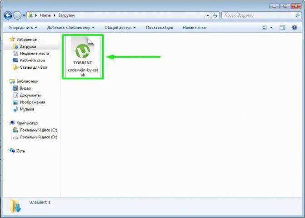Maximize the Explorer window
The image size is (305, 218).
285,6
